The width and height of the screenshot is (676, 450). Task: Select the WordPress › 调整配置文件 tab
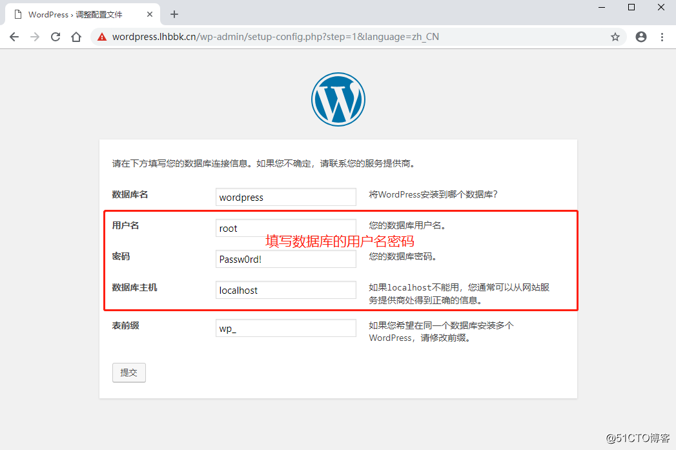pyautogui.click(x=83, y=14)
